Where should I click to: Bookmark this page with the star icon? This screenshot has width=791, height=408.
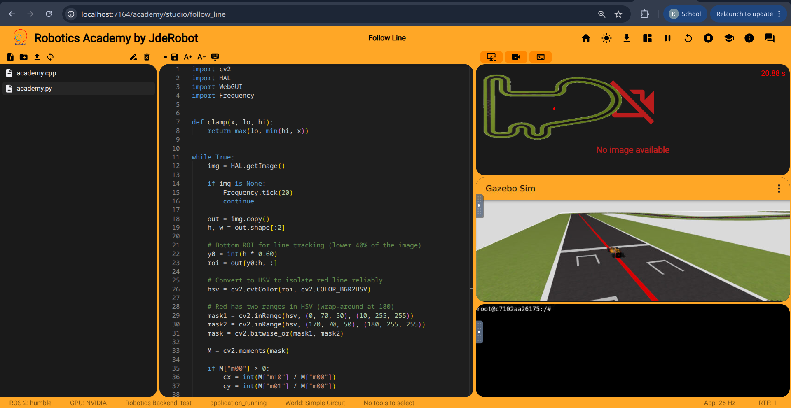618,14
